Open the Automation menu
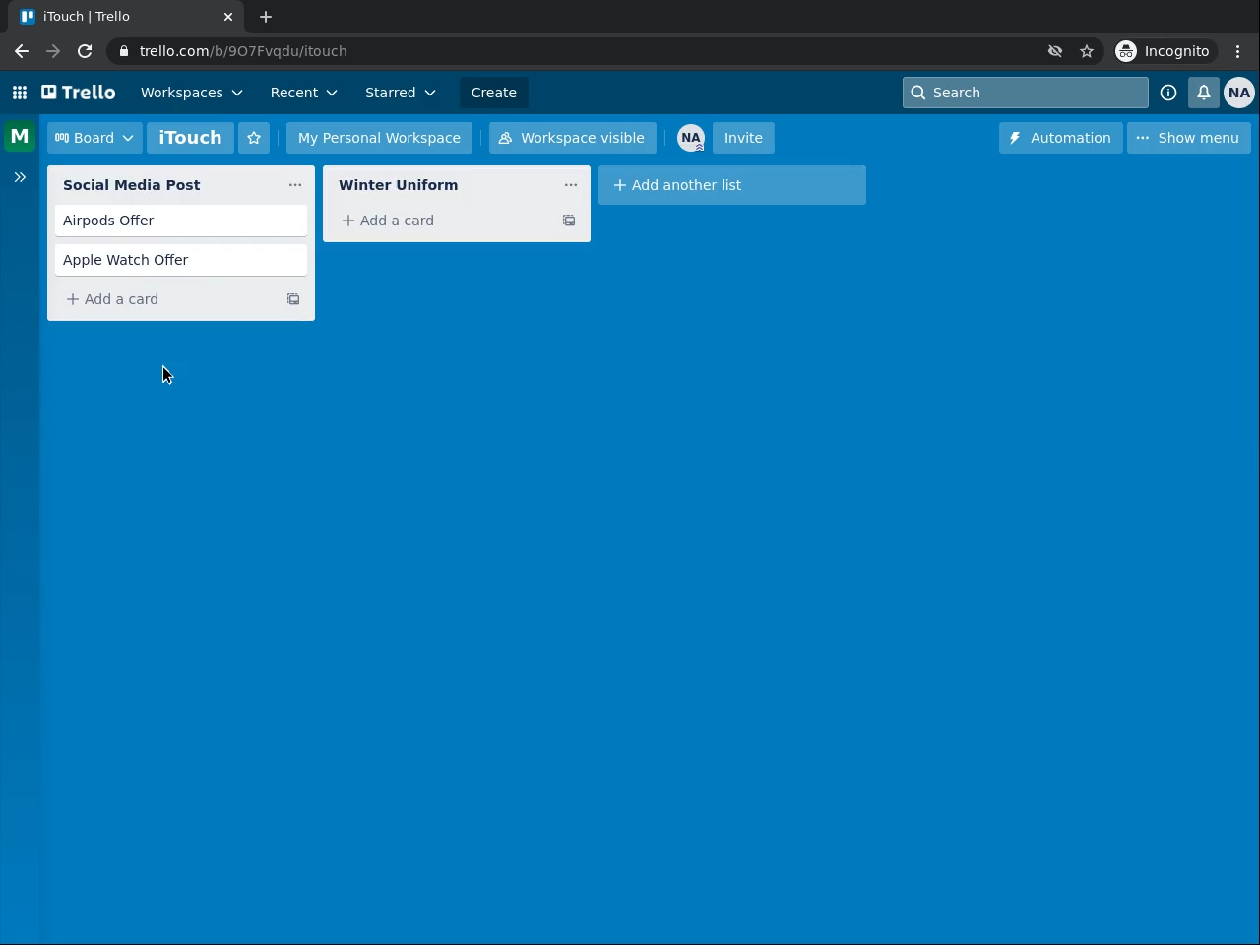Viewport: 1260px width, 945px height. tap(1060, 138)
